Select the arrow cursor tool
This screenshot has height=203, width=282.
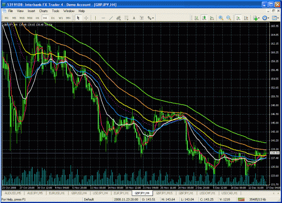pyautogui.click(x=78, y=18)
